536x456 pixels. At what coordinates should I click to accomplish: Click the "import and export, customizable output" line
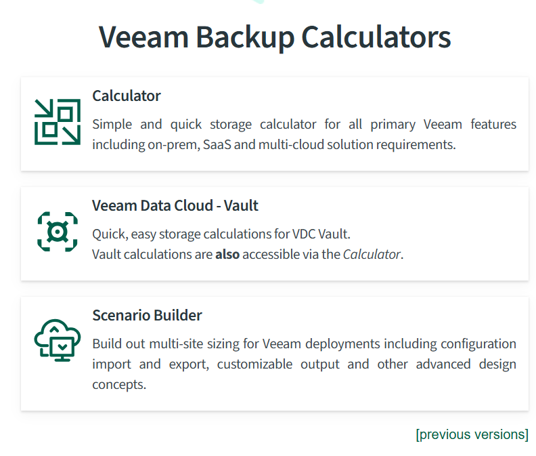click(x=304, y=364)
